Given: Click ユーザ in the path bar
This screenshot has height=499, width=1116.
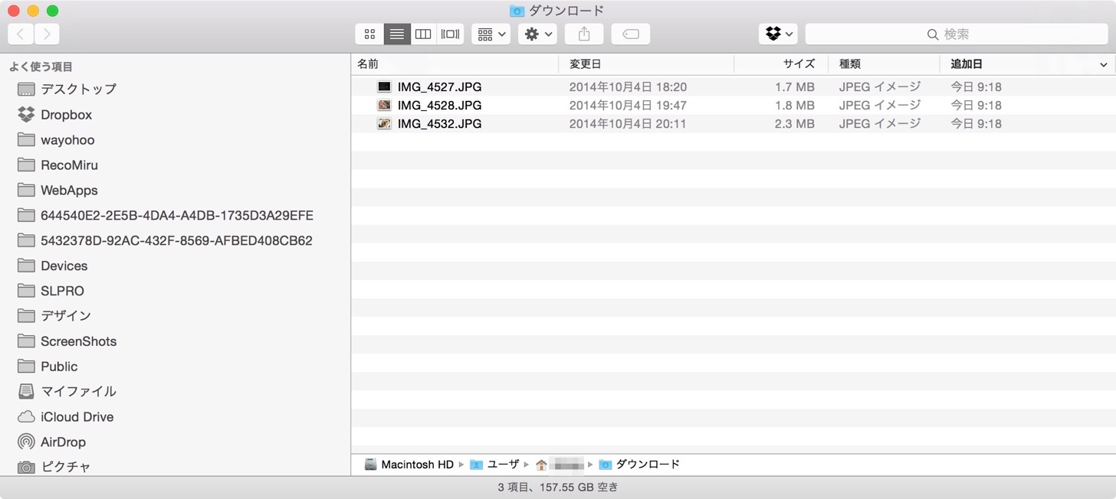Looking at the screenshot, I should point(494,465).
